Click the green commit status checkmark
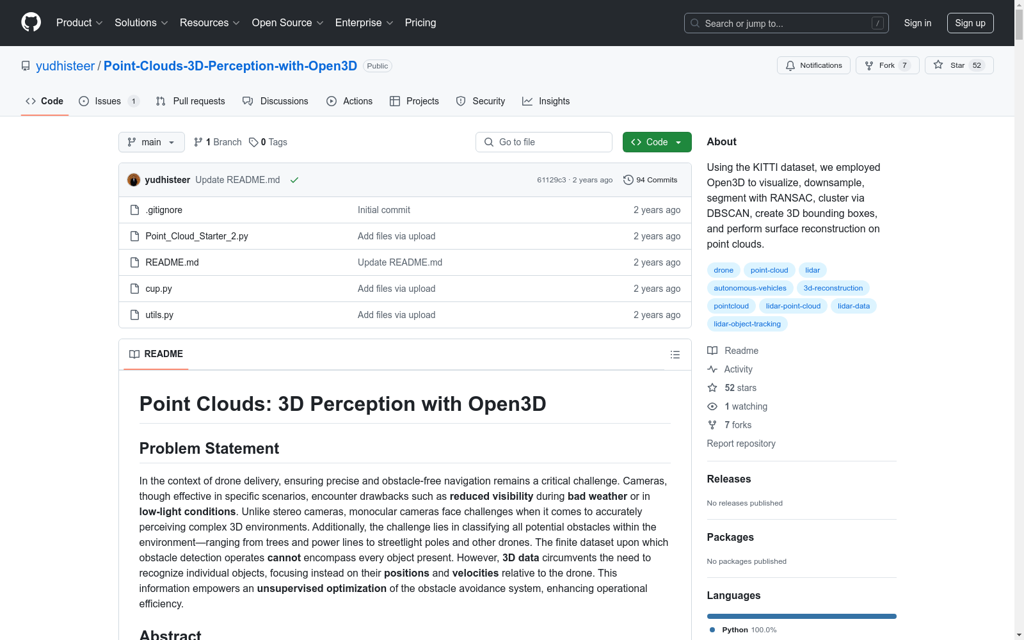 [294, 180]
